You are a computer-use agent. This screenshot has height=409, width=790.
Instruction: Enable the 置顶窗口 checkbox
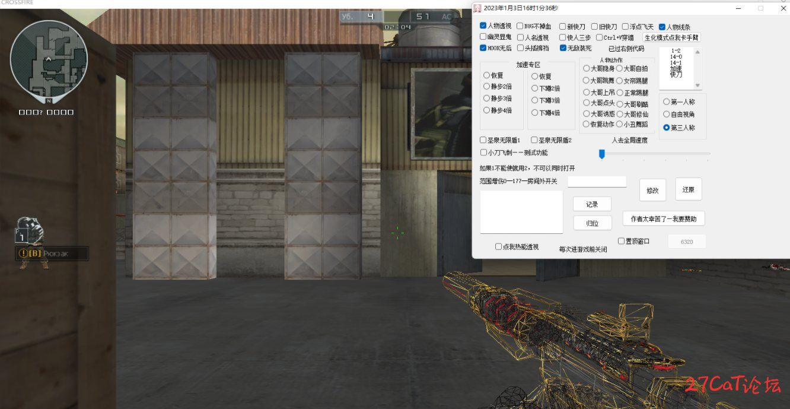621,241
